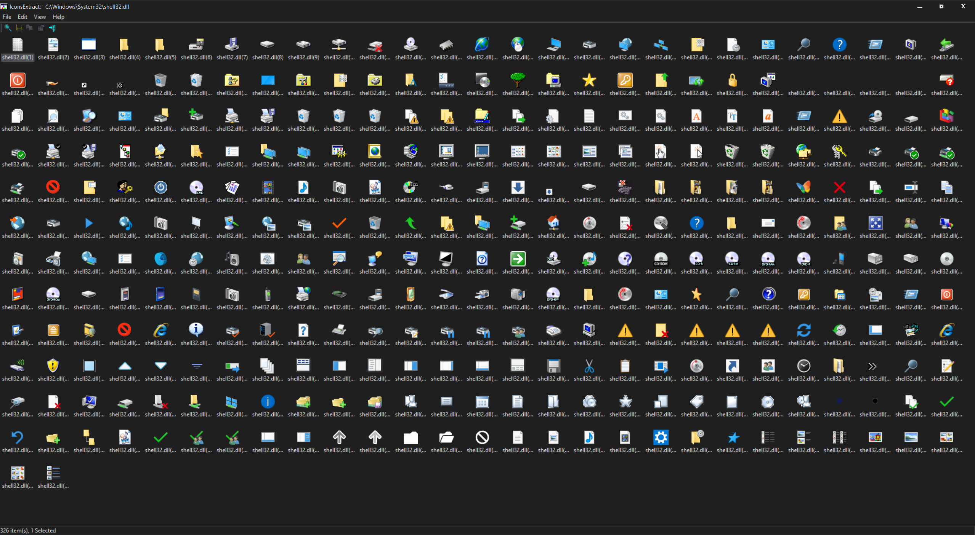Select the Recycle Bin icon in the grid
Image resolution: width=975 pixels, height=535 pixels.
click(160, 80)
